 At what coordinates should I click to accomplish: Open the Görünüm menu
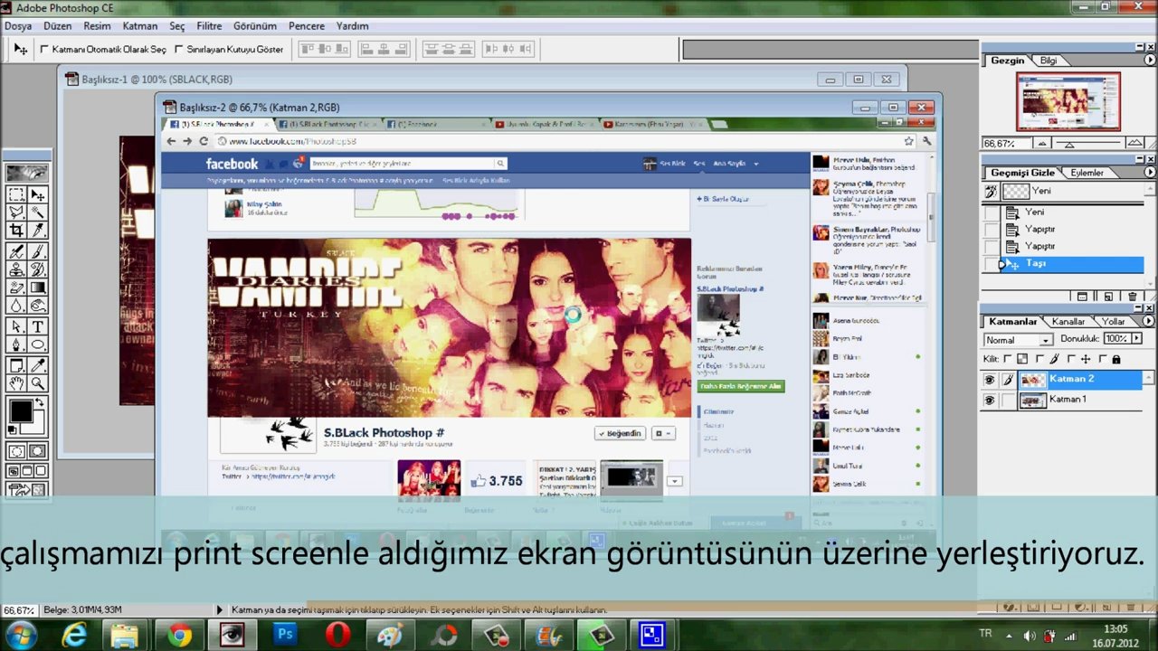click(x=255, y=26)
